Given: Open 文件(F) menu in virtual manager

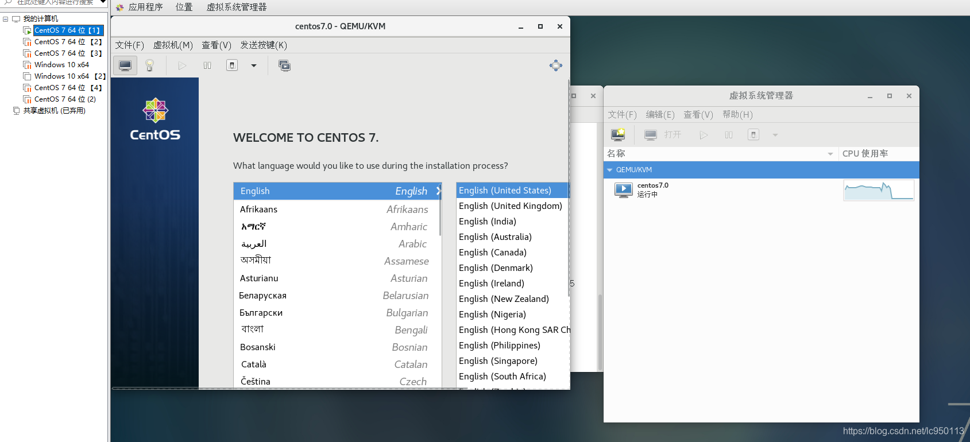Looking at the screenshot, I should 623,114.
